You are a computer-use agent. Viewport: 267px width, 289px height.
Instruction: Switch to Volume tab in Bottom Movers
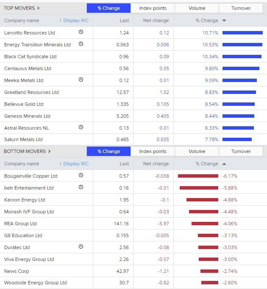pos(197,151)
